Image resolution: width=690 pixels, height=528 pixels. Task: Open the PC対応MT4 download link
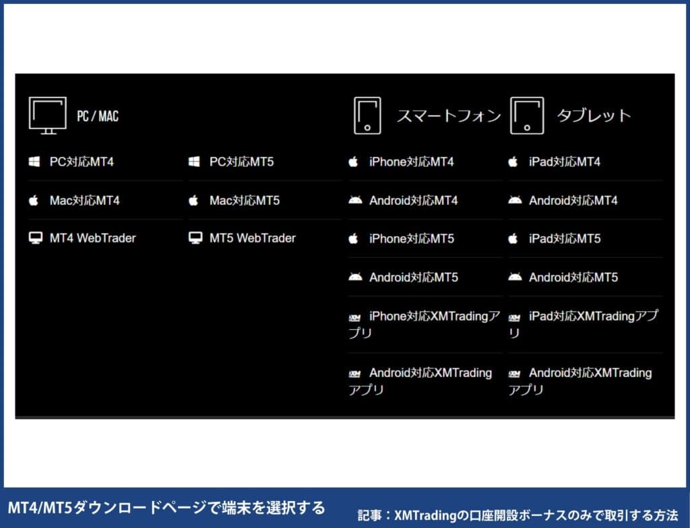click(x=82, y=162)
